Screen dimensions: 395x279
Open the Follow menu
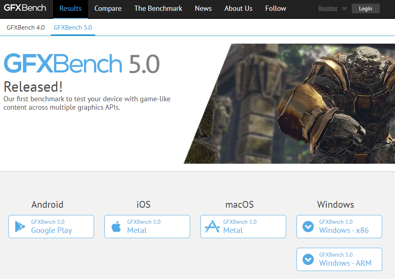(276, 9)
